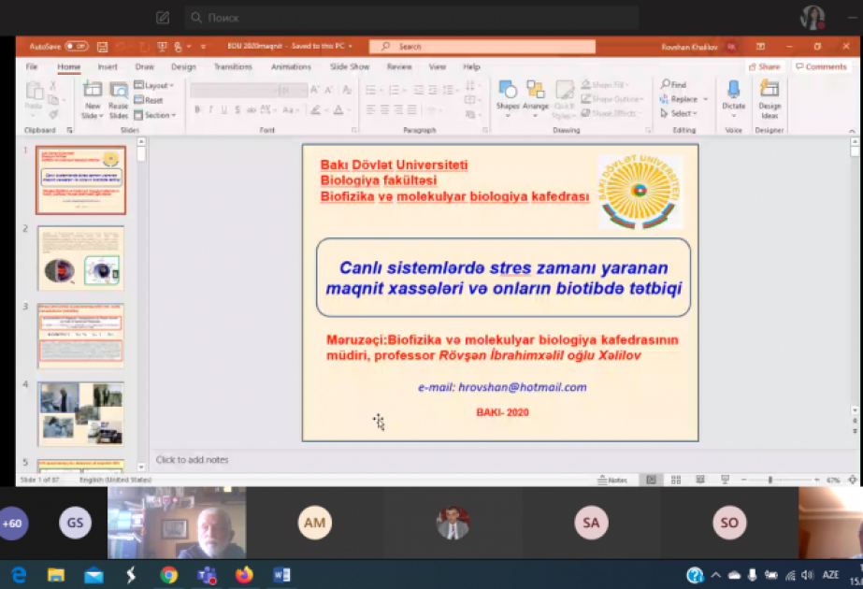The image size is (863, 589).
Task: Toggle Underline formatting
Action: tap(224, 109)
